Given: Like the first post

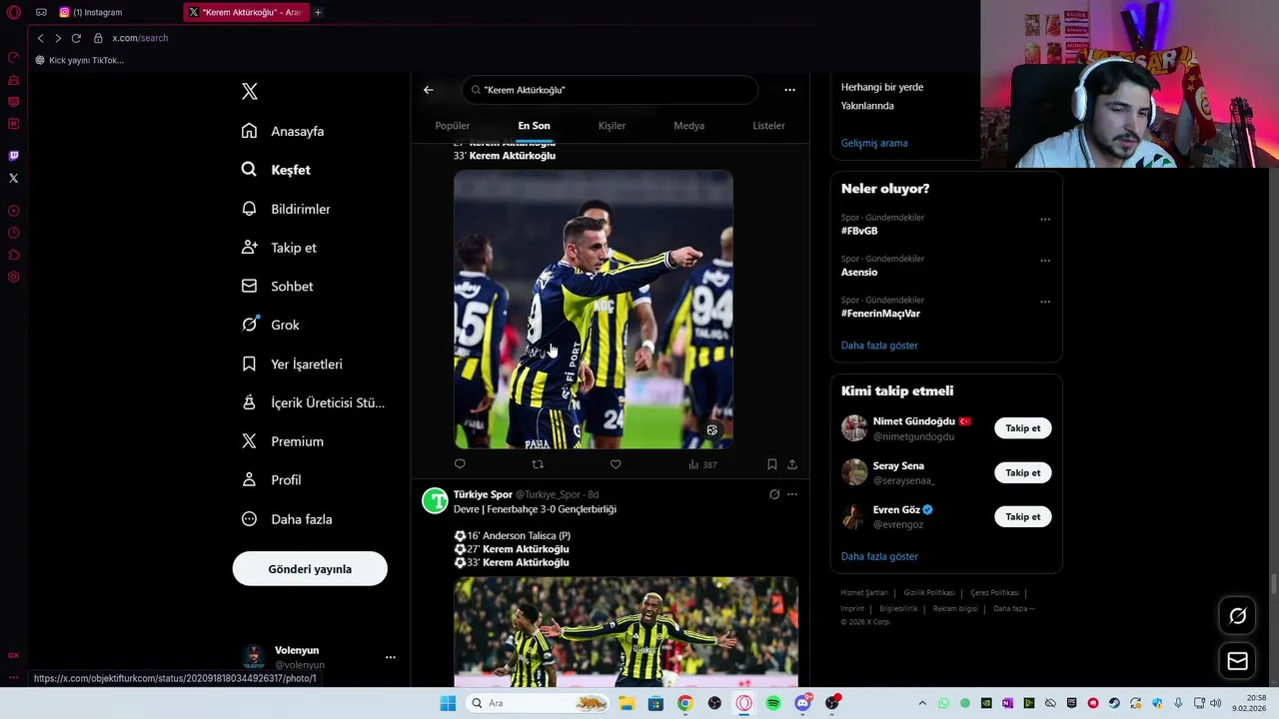Looking at the screenshot, I should tap(616, 464).
